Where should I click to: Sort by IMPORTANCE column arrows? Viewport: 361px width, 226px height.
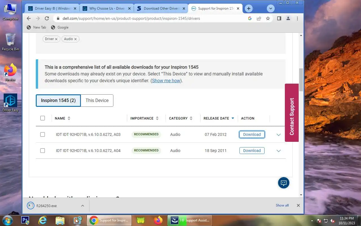pos(157,118)
